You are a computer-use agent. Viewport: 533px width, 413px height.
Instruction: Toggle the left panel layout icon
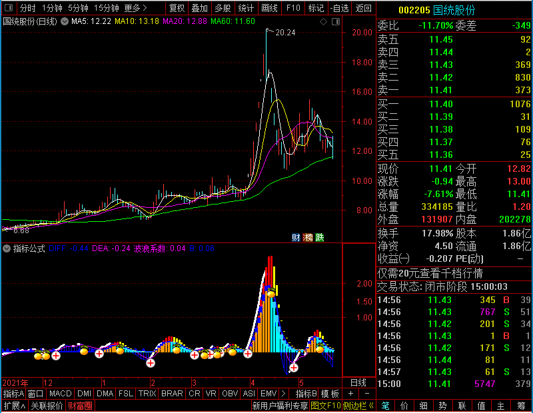9,7
